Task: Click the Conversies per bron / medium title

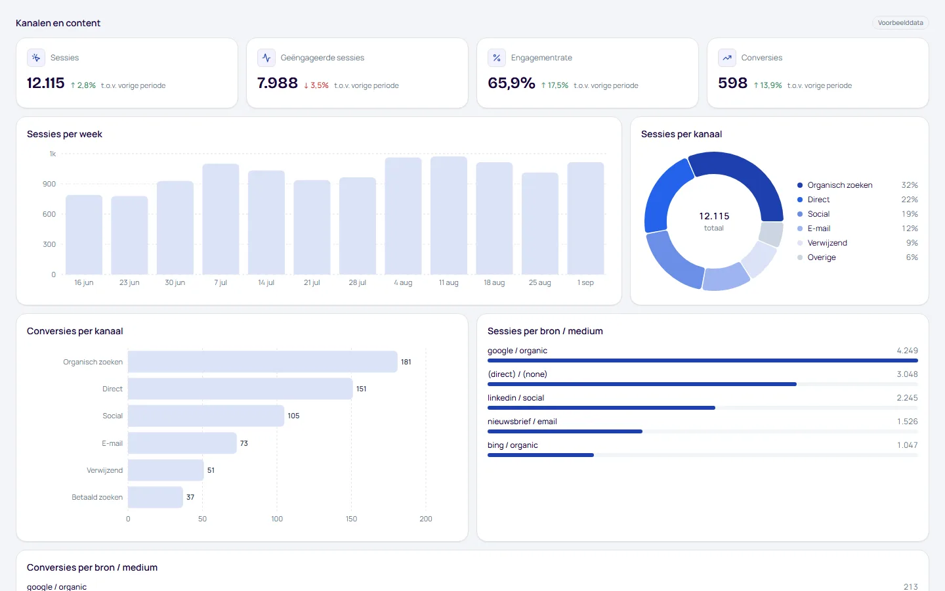Action: click(92, 567)
